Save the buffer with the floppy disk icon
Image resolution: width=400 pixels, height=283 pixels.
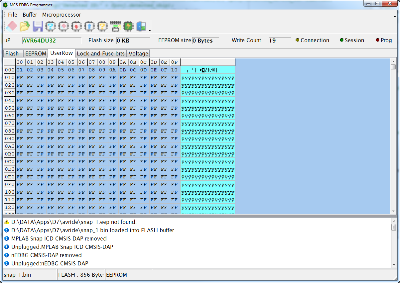pos(38,26)
